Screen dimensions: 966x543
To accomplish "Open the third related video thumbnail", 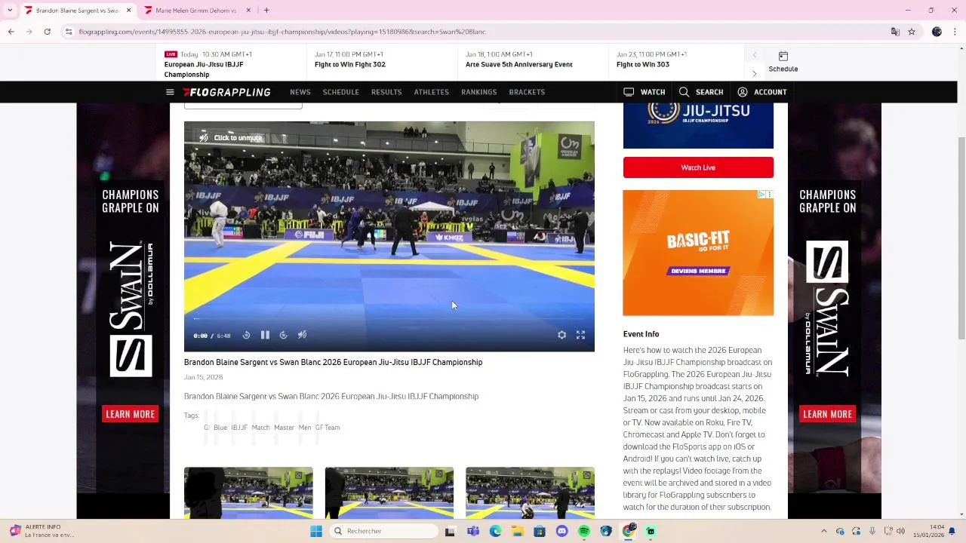I will point(530,492).
